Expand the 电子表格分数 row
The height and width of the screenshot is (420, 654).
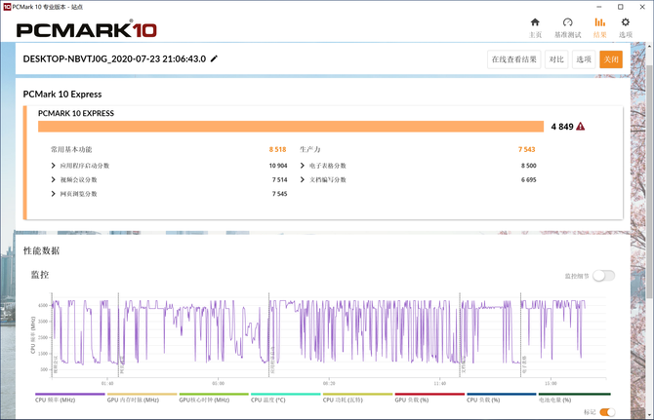point(302,166)
